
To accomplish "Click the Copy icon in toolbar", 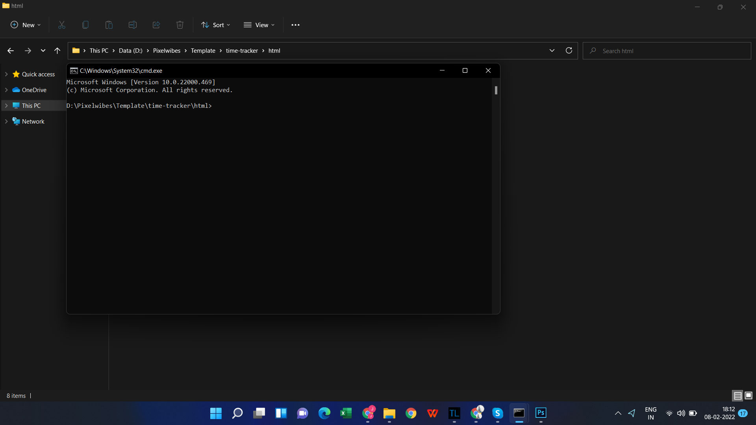I will pyautogui.click(x=85, y=25).
